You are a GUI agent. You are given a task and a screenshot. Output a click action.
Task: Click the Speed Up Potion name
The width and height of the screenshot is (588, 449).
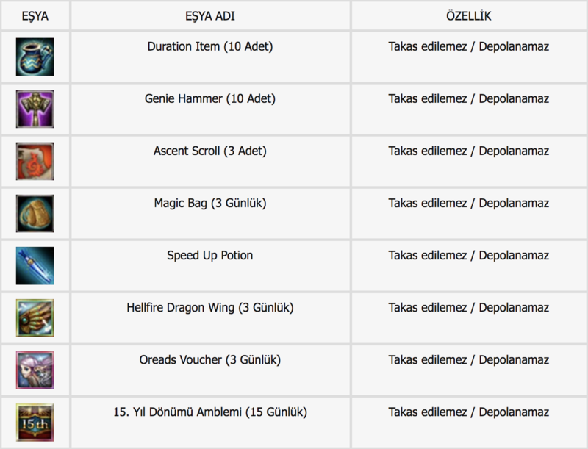coord(210,255)
